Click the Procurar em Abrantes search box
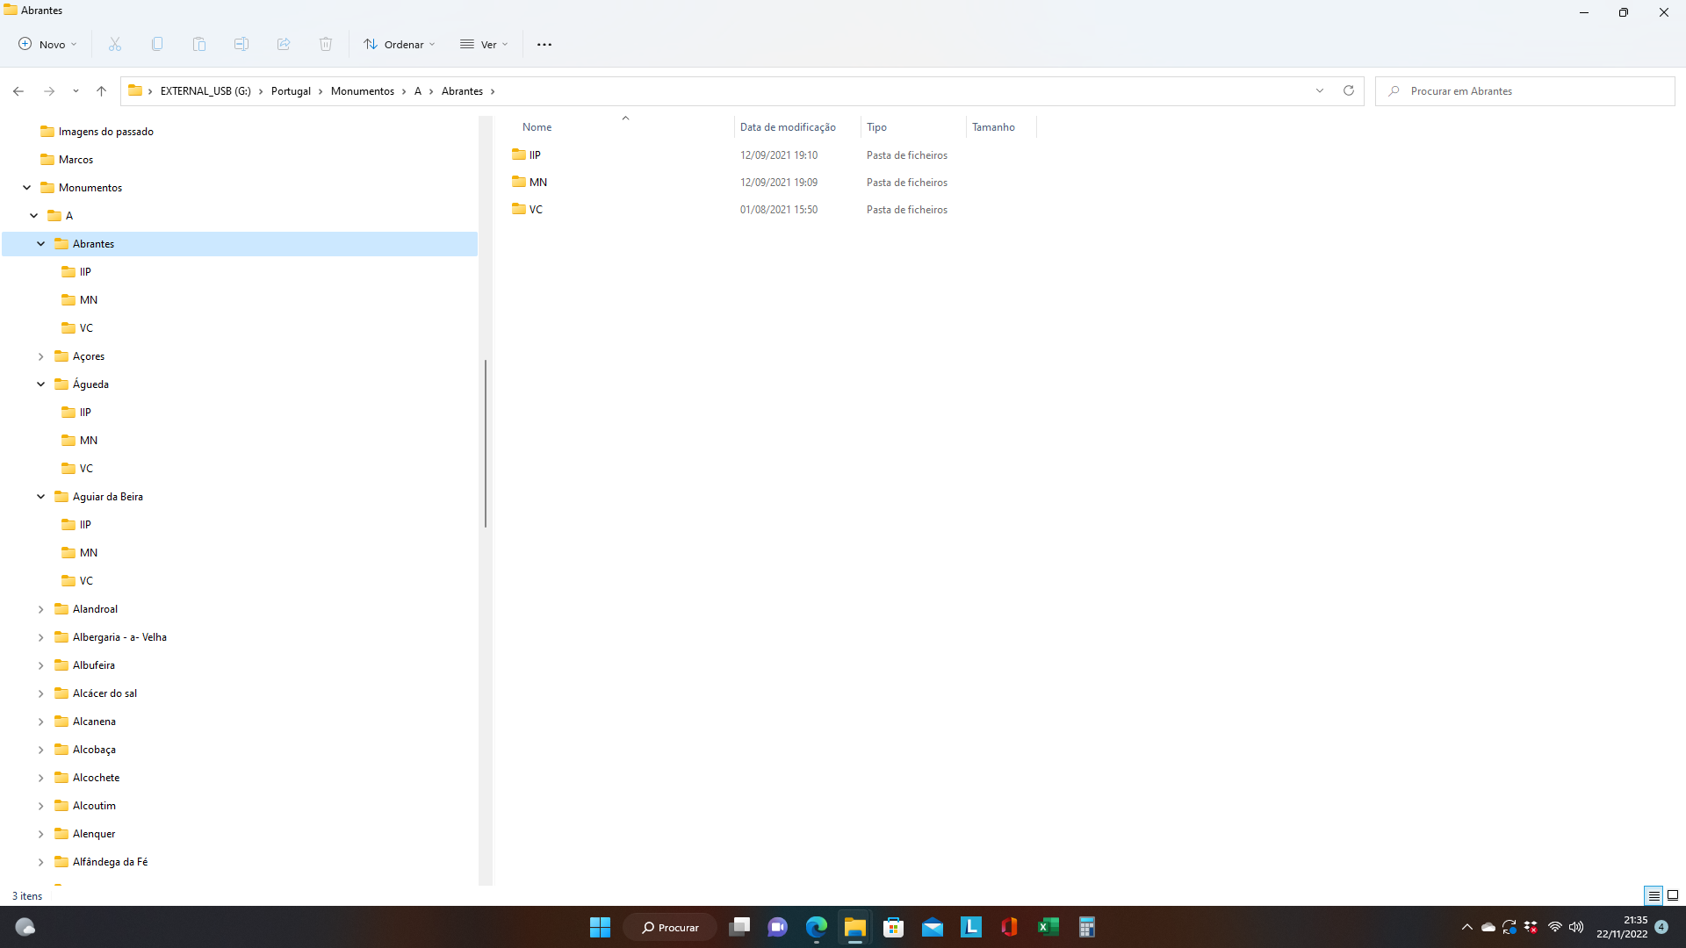The image size is (1686, 948). (1525, 91)
